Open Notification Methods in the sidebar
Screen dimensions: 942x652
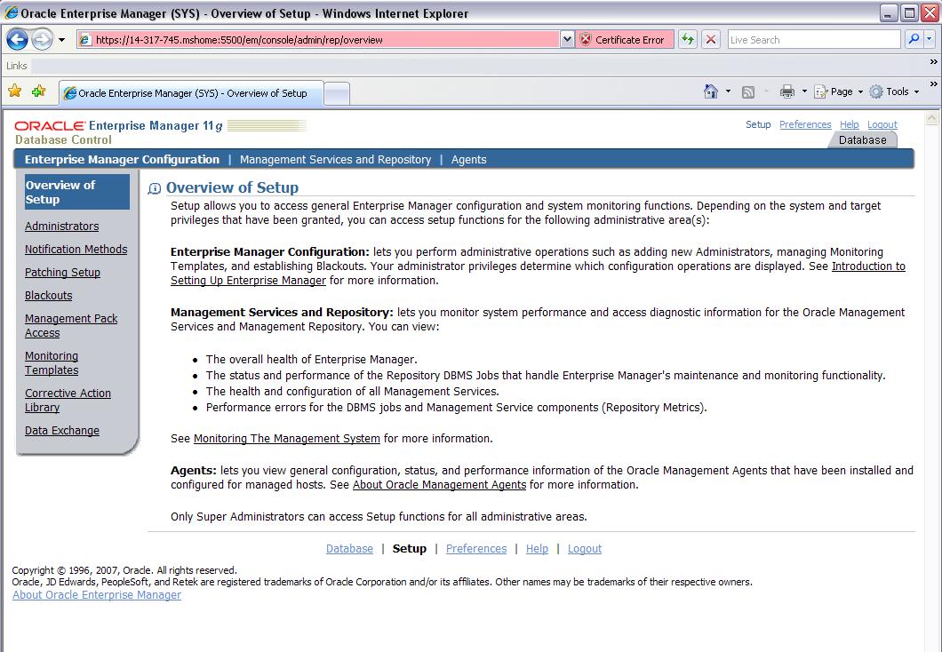click(76, 249)
